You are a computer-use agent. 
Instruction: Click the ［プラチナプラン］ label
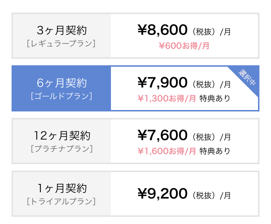pos(61,149)
